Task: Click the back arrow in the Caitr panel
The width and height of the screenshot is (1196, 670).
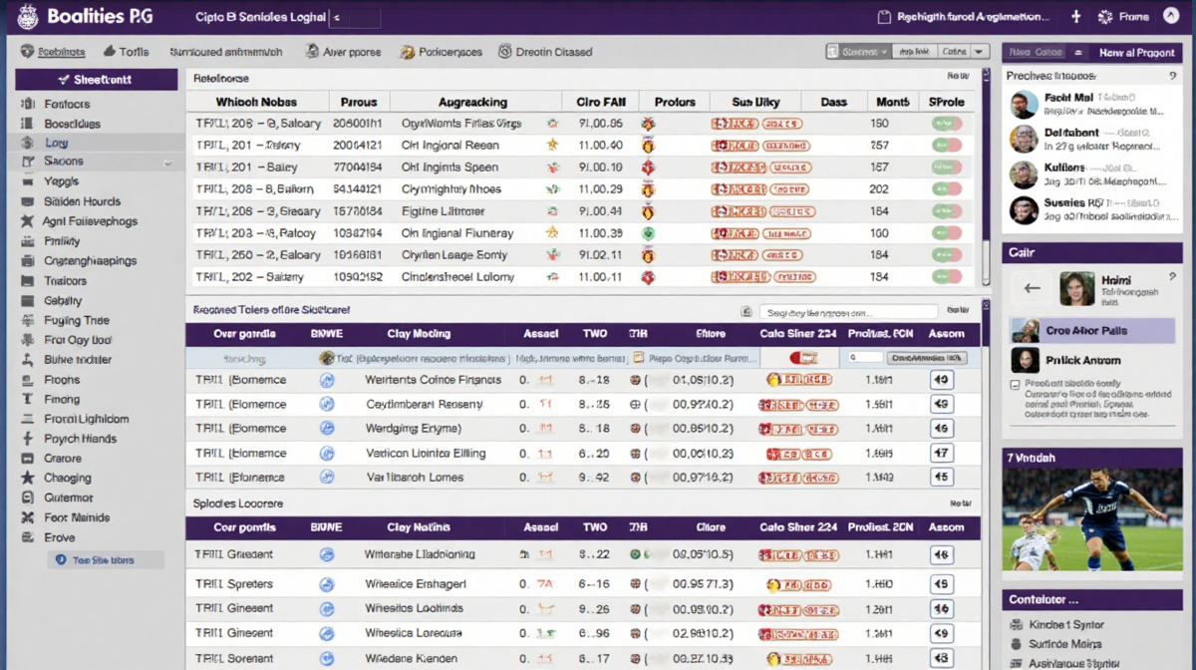Action: coord(1033,289)
